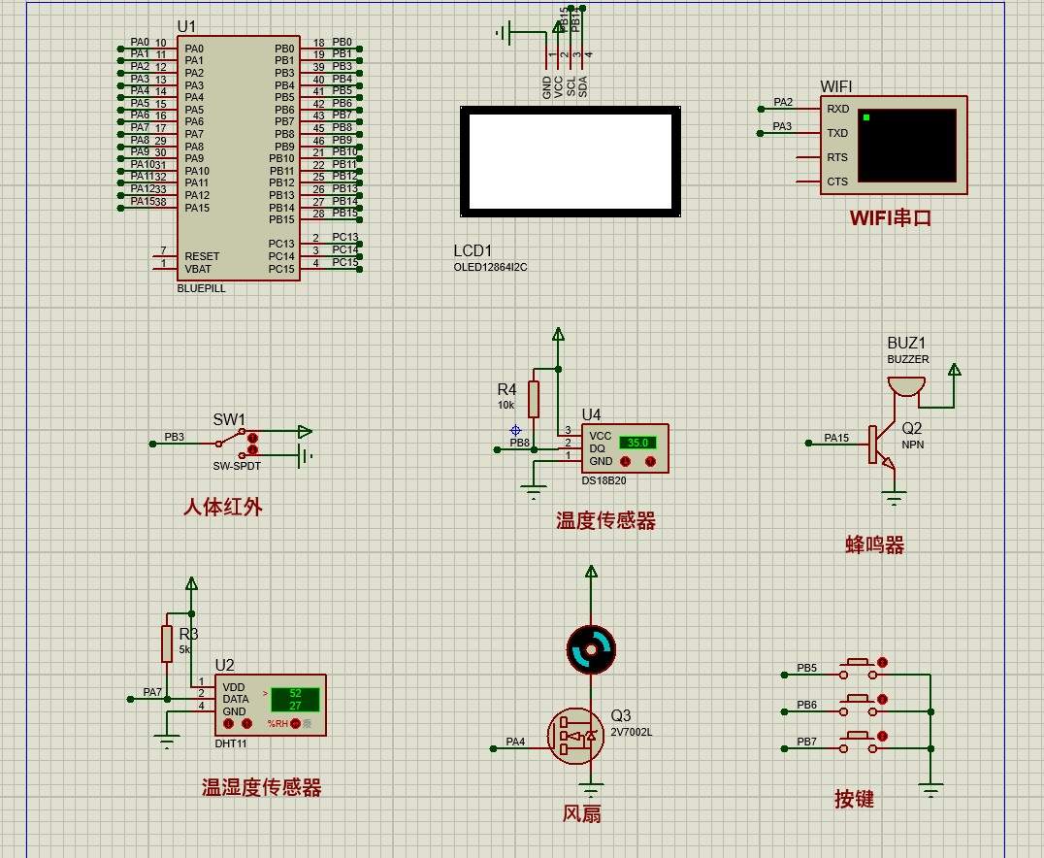Click the PA4 net label at Q3 gate
The width and height of the screenshot is (1044, 858).
pyautogui.click(x=515, y=742)
